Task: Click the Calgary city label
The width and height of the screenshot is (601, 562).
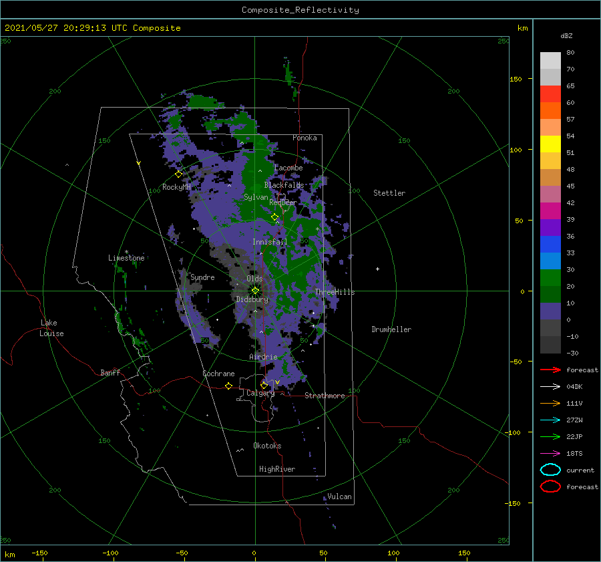Action: pos(260,393)
